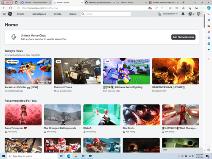Image resolution: width=212 pixels, height=159 pixels.
Task: Open the Roblox hamburger navigation menu
Action: (4, 14)
